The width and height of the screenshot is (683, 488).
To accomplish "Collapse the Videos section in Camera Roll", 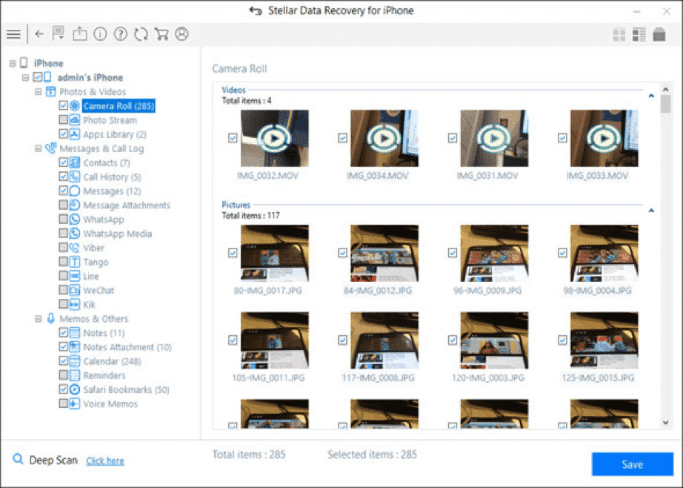I will click(x=651, y=96).
